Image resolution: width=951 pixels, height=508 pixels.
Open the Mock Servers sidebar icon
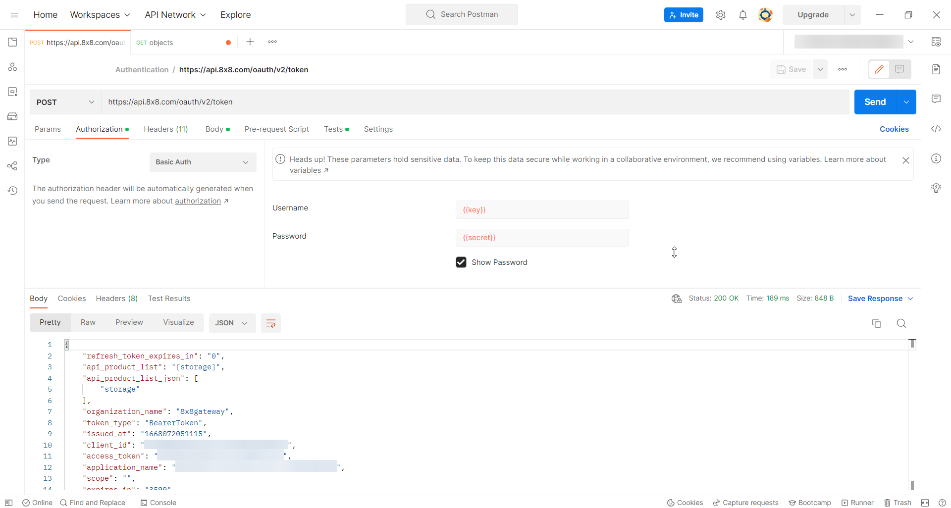coord(12,116)
